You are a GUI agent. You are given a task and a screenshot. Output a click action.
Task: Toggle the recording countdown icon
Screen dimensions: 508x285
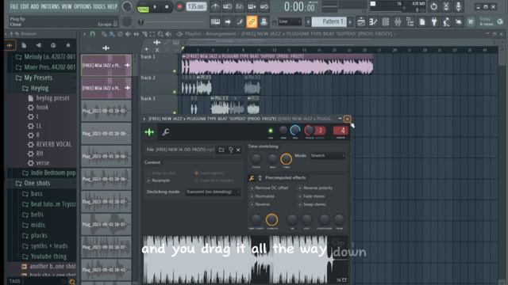(x=240, y=6)
